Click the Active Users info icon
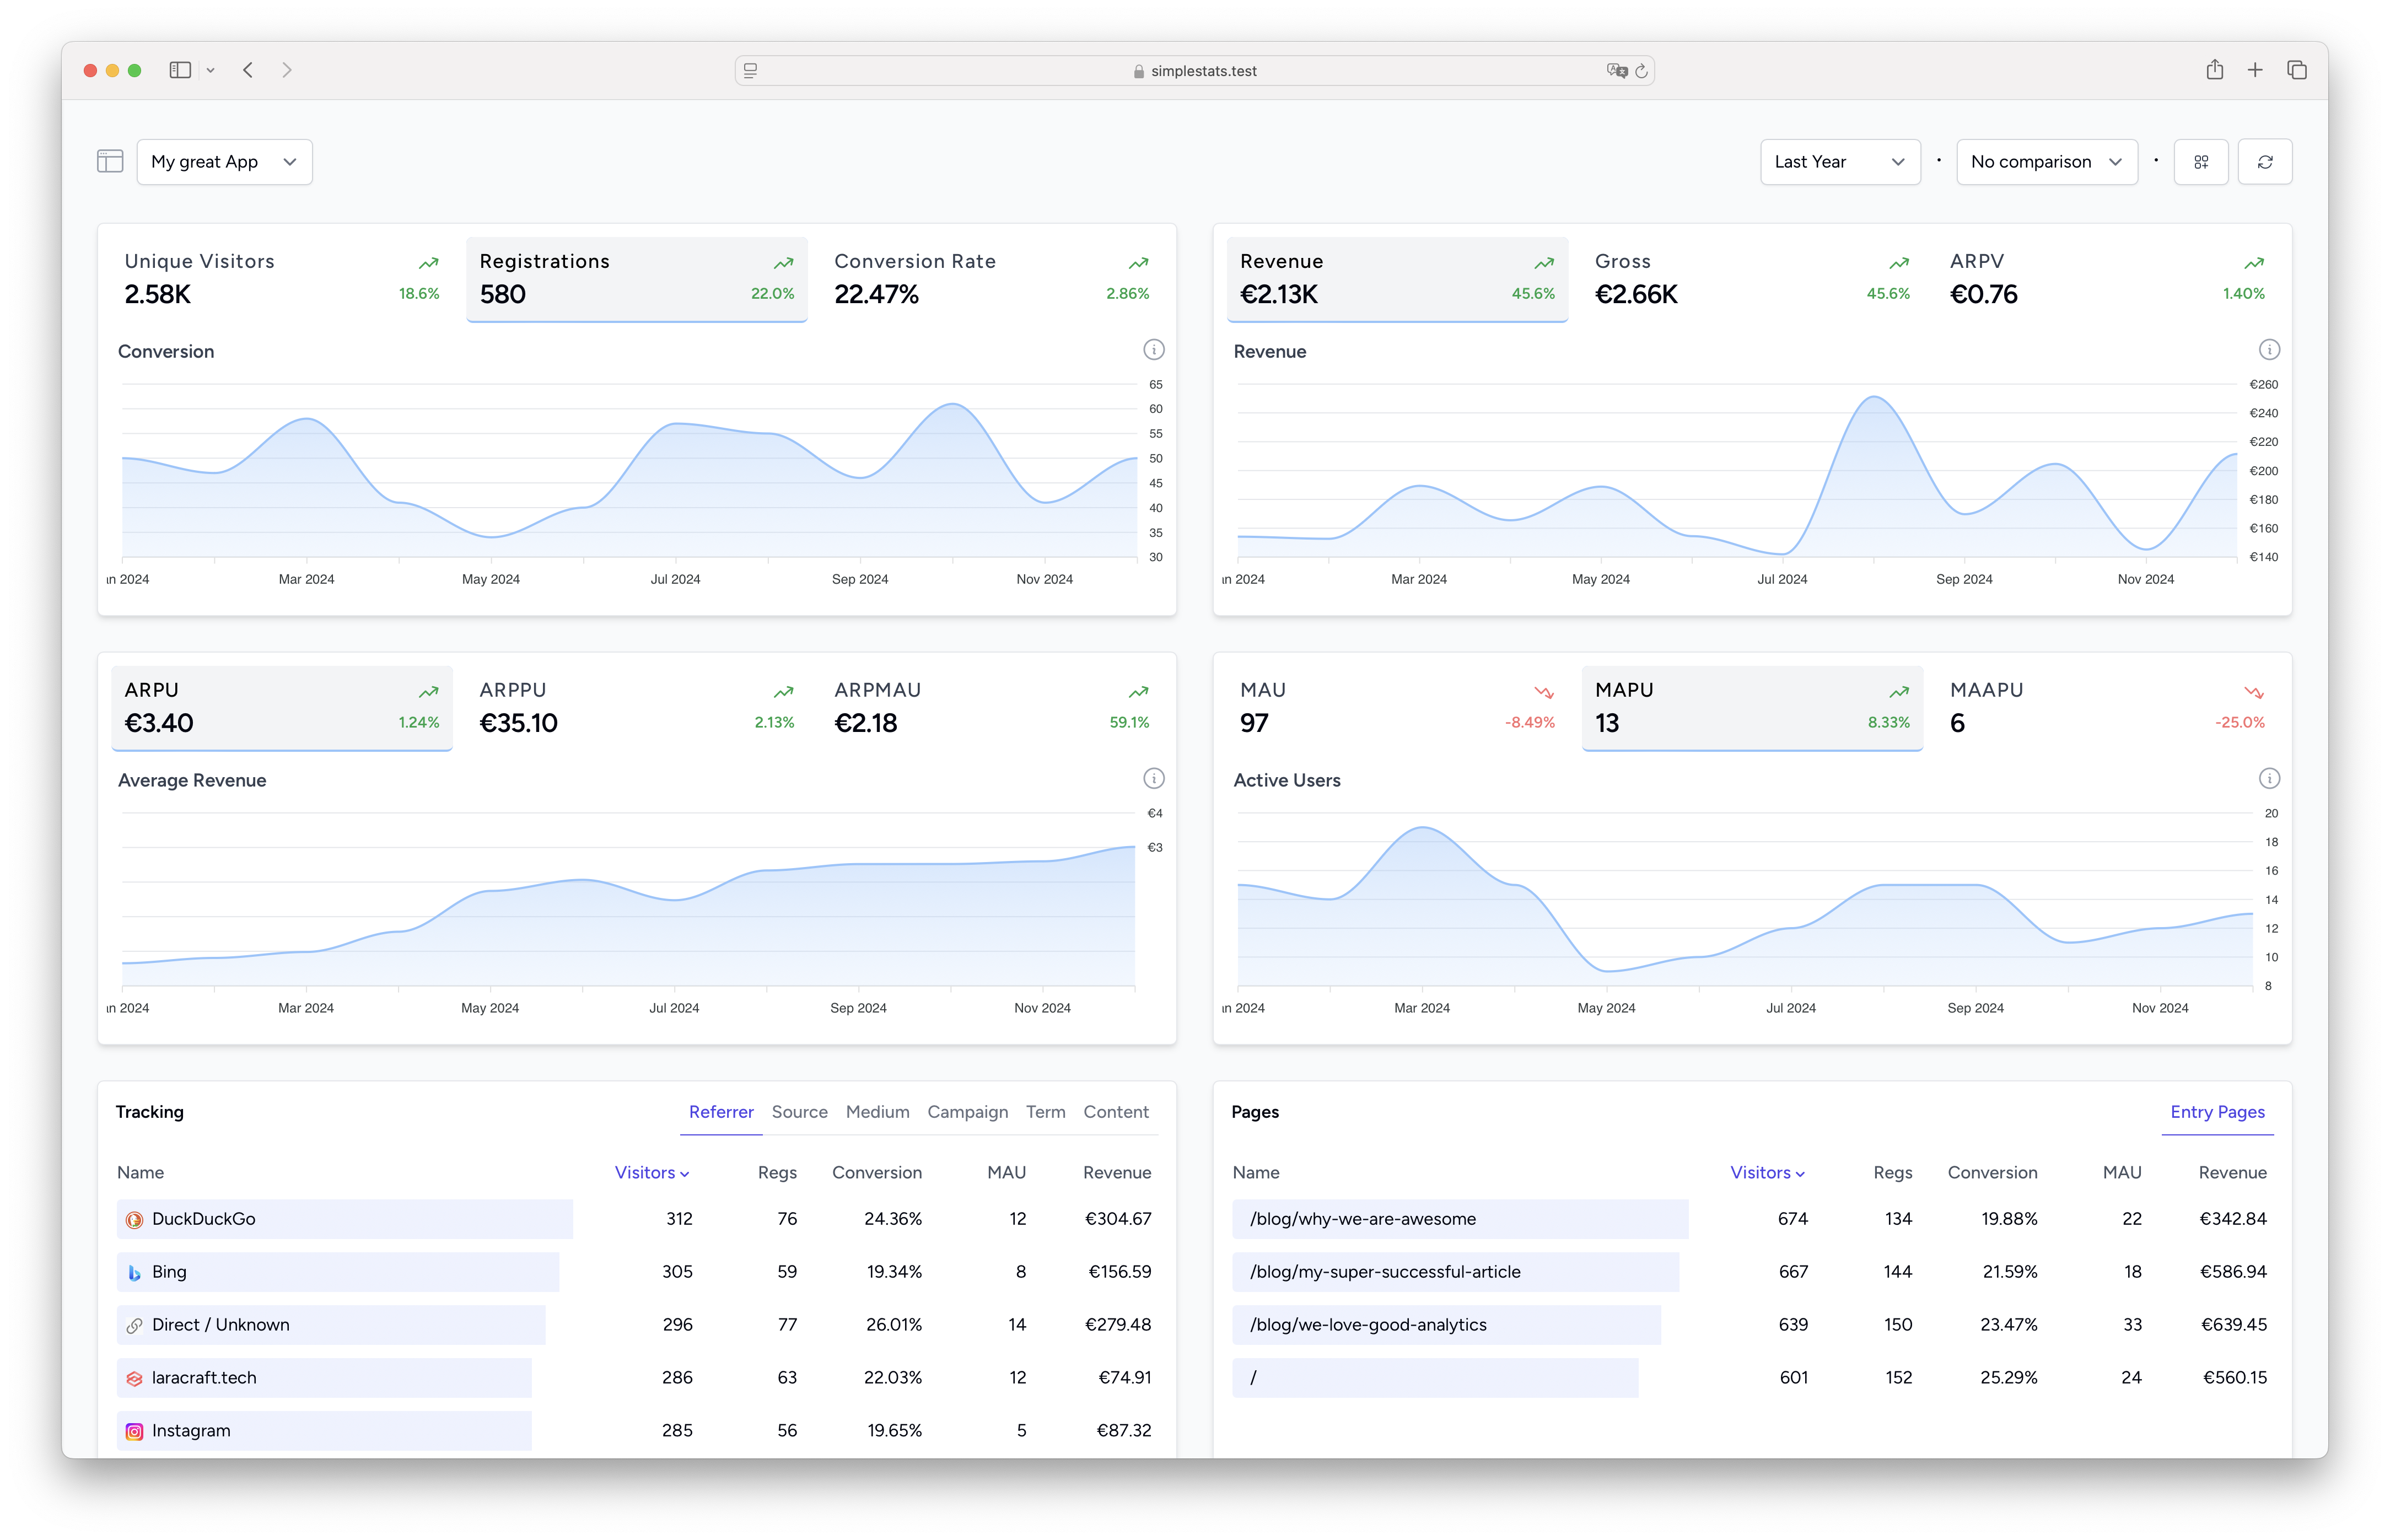The image size is (2390, 1540). (2269, 779)
